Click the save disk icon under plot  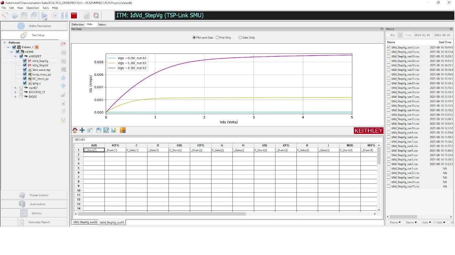pyautogui.click(x=98, y=130)
